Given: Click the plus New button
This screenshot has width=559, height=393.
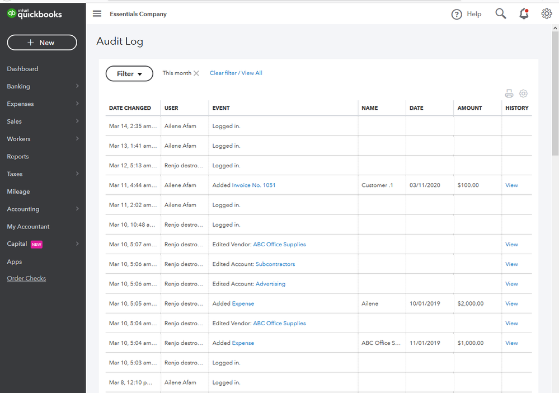Looking at the screenshot, I should [x=42, y=43].
